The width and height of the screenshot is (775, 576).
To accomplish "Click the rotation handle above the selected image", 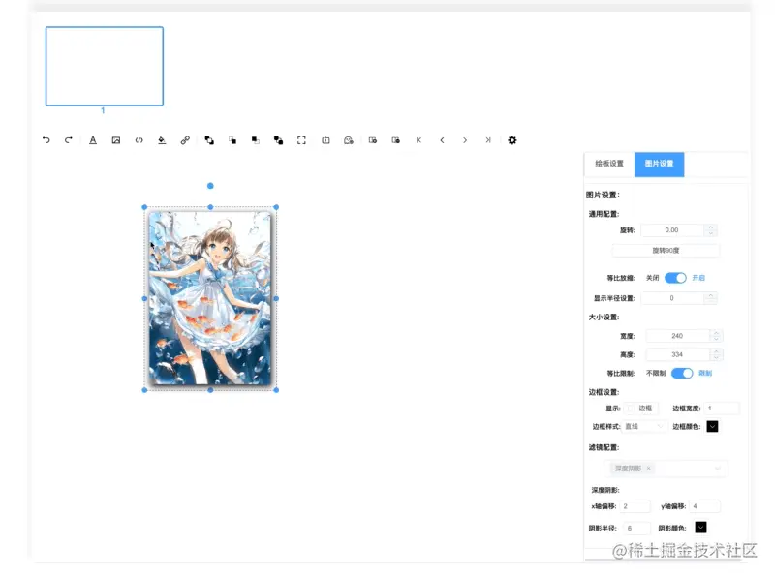I will (x=210, y=186).
